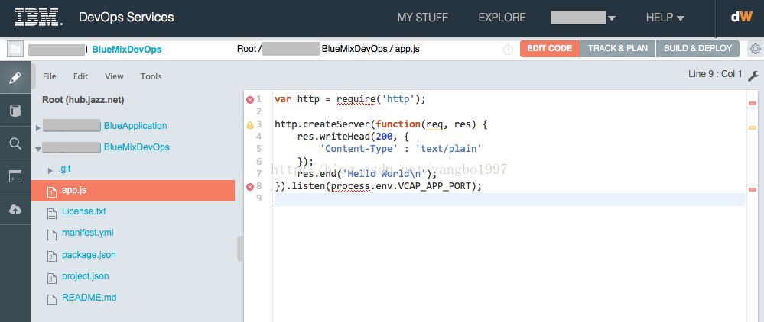Click top red error mark in overview ruler
Viewport: 764px width, 322px height.
click(x=753, y=103)
